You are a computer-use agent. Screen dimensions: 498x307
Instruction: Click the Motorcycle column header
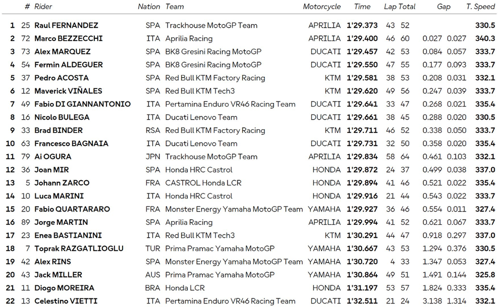tap(322, 7)
